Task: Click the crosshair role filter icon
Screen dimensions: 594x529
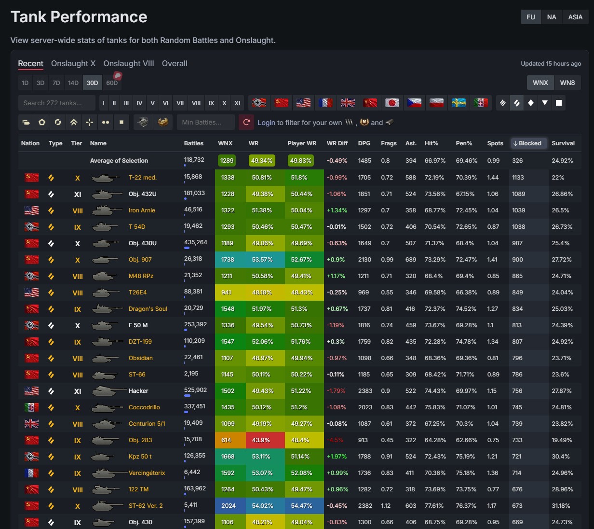Action: (90, 122)
